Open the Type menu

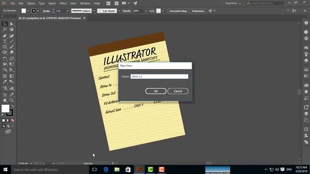(42, 3)
